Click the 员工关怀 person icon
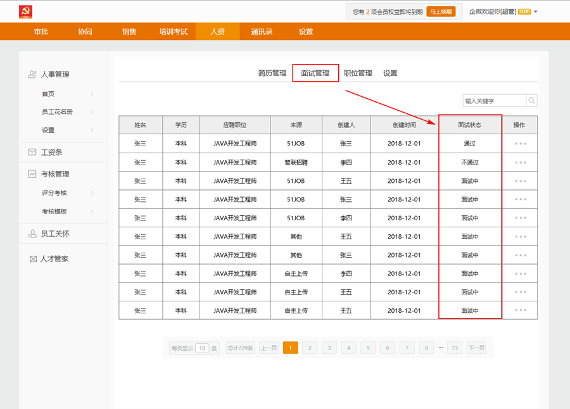This screenshot has height=409, width=570. point(32,234)
